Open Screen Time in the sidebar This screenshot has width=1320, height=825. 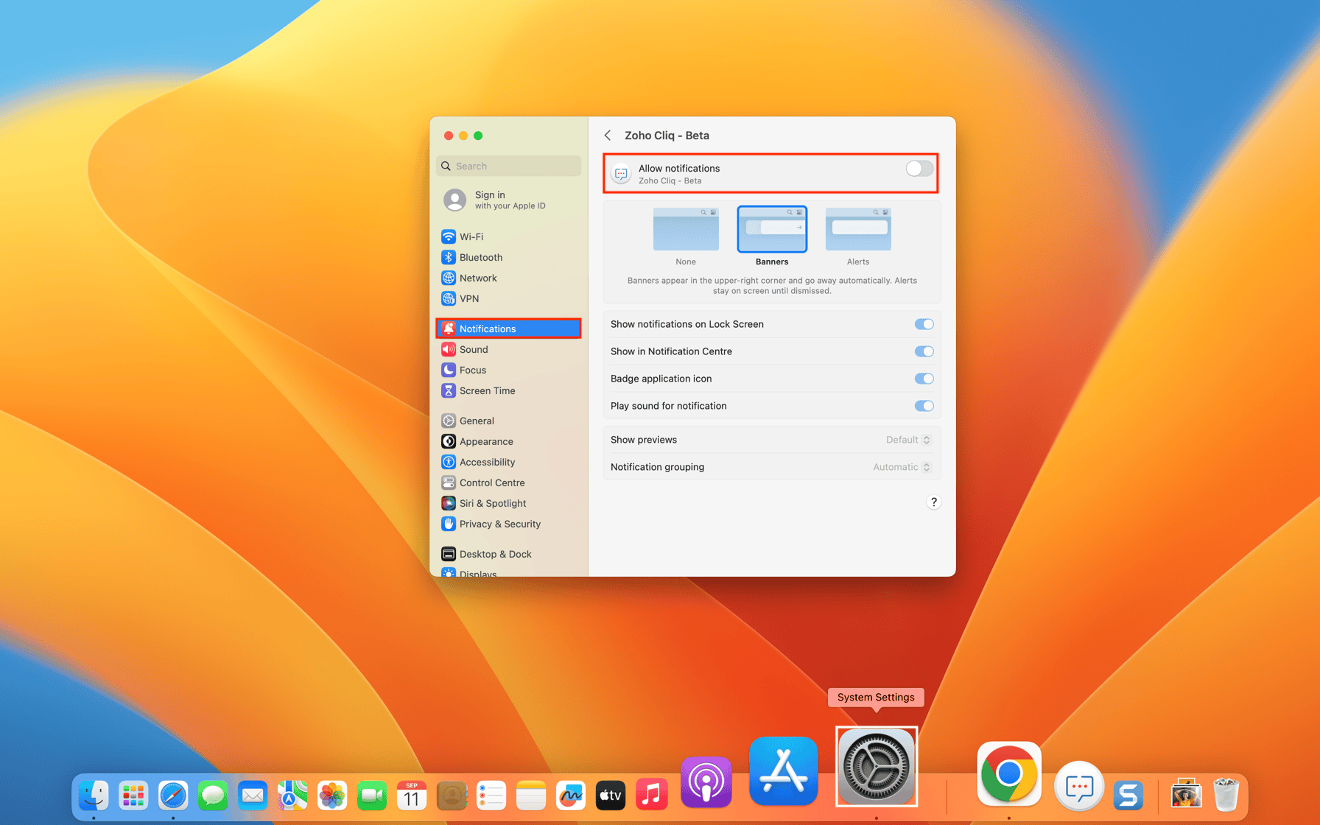[508, 390]
